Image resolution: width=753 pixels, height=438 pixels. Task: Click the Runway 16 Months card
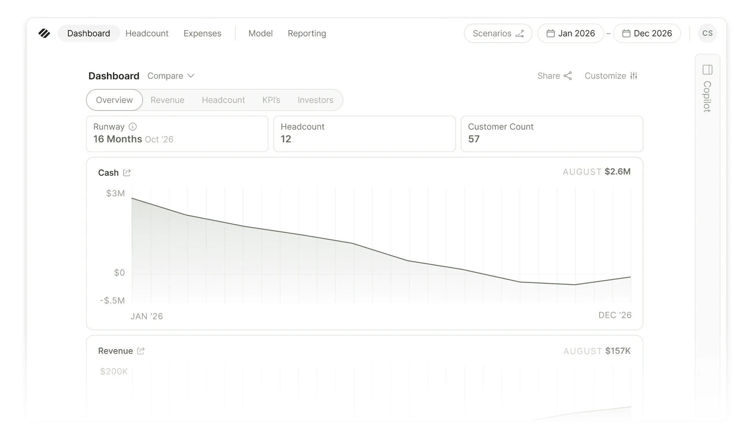pyautogui.click(x=177, y=134)
